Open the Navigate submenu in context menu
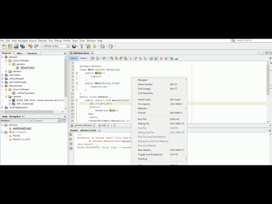The width and height of the screenshot is (272, 204). 159,80
